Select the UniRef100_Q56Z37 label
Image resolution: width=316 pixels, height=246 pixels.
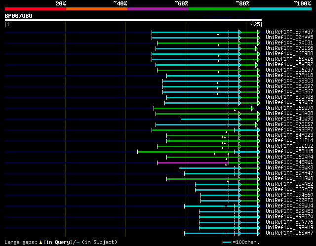289,70
